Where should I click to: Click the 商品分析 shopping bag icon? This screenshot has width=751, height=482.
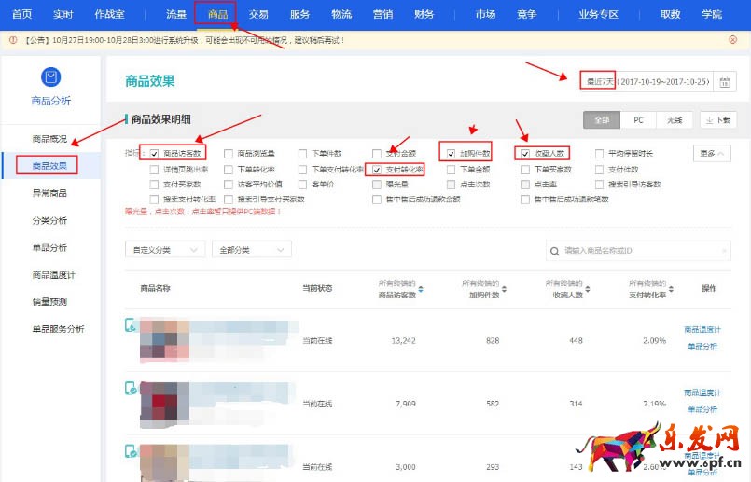pyautogui.click(x=51, y=78)
